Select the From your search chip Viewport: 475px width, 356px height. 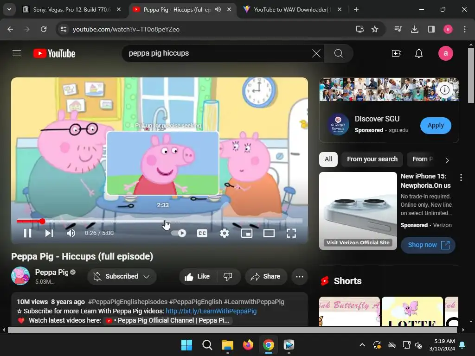[372, 159]
